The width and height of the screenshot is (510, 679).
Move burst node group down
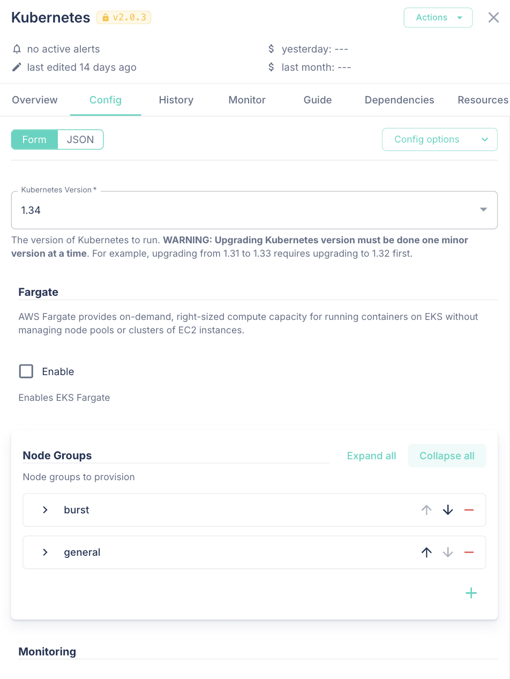pos(448,510)
